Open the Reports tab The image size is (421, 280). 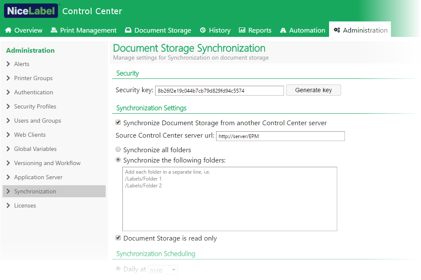coord(255,30)
